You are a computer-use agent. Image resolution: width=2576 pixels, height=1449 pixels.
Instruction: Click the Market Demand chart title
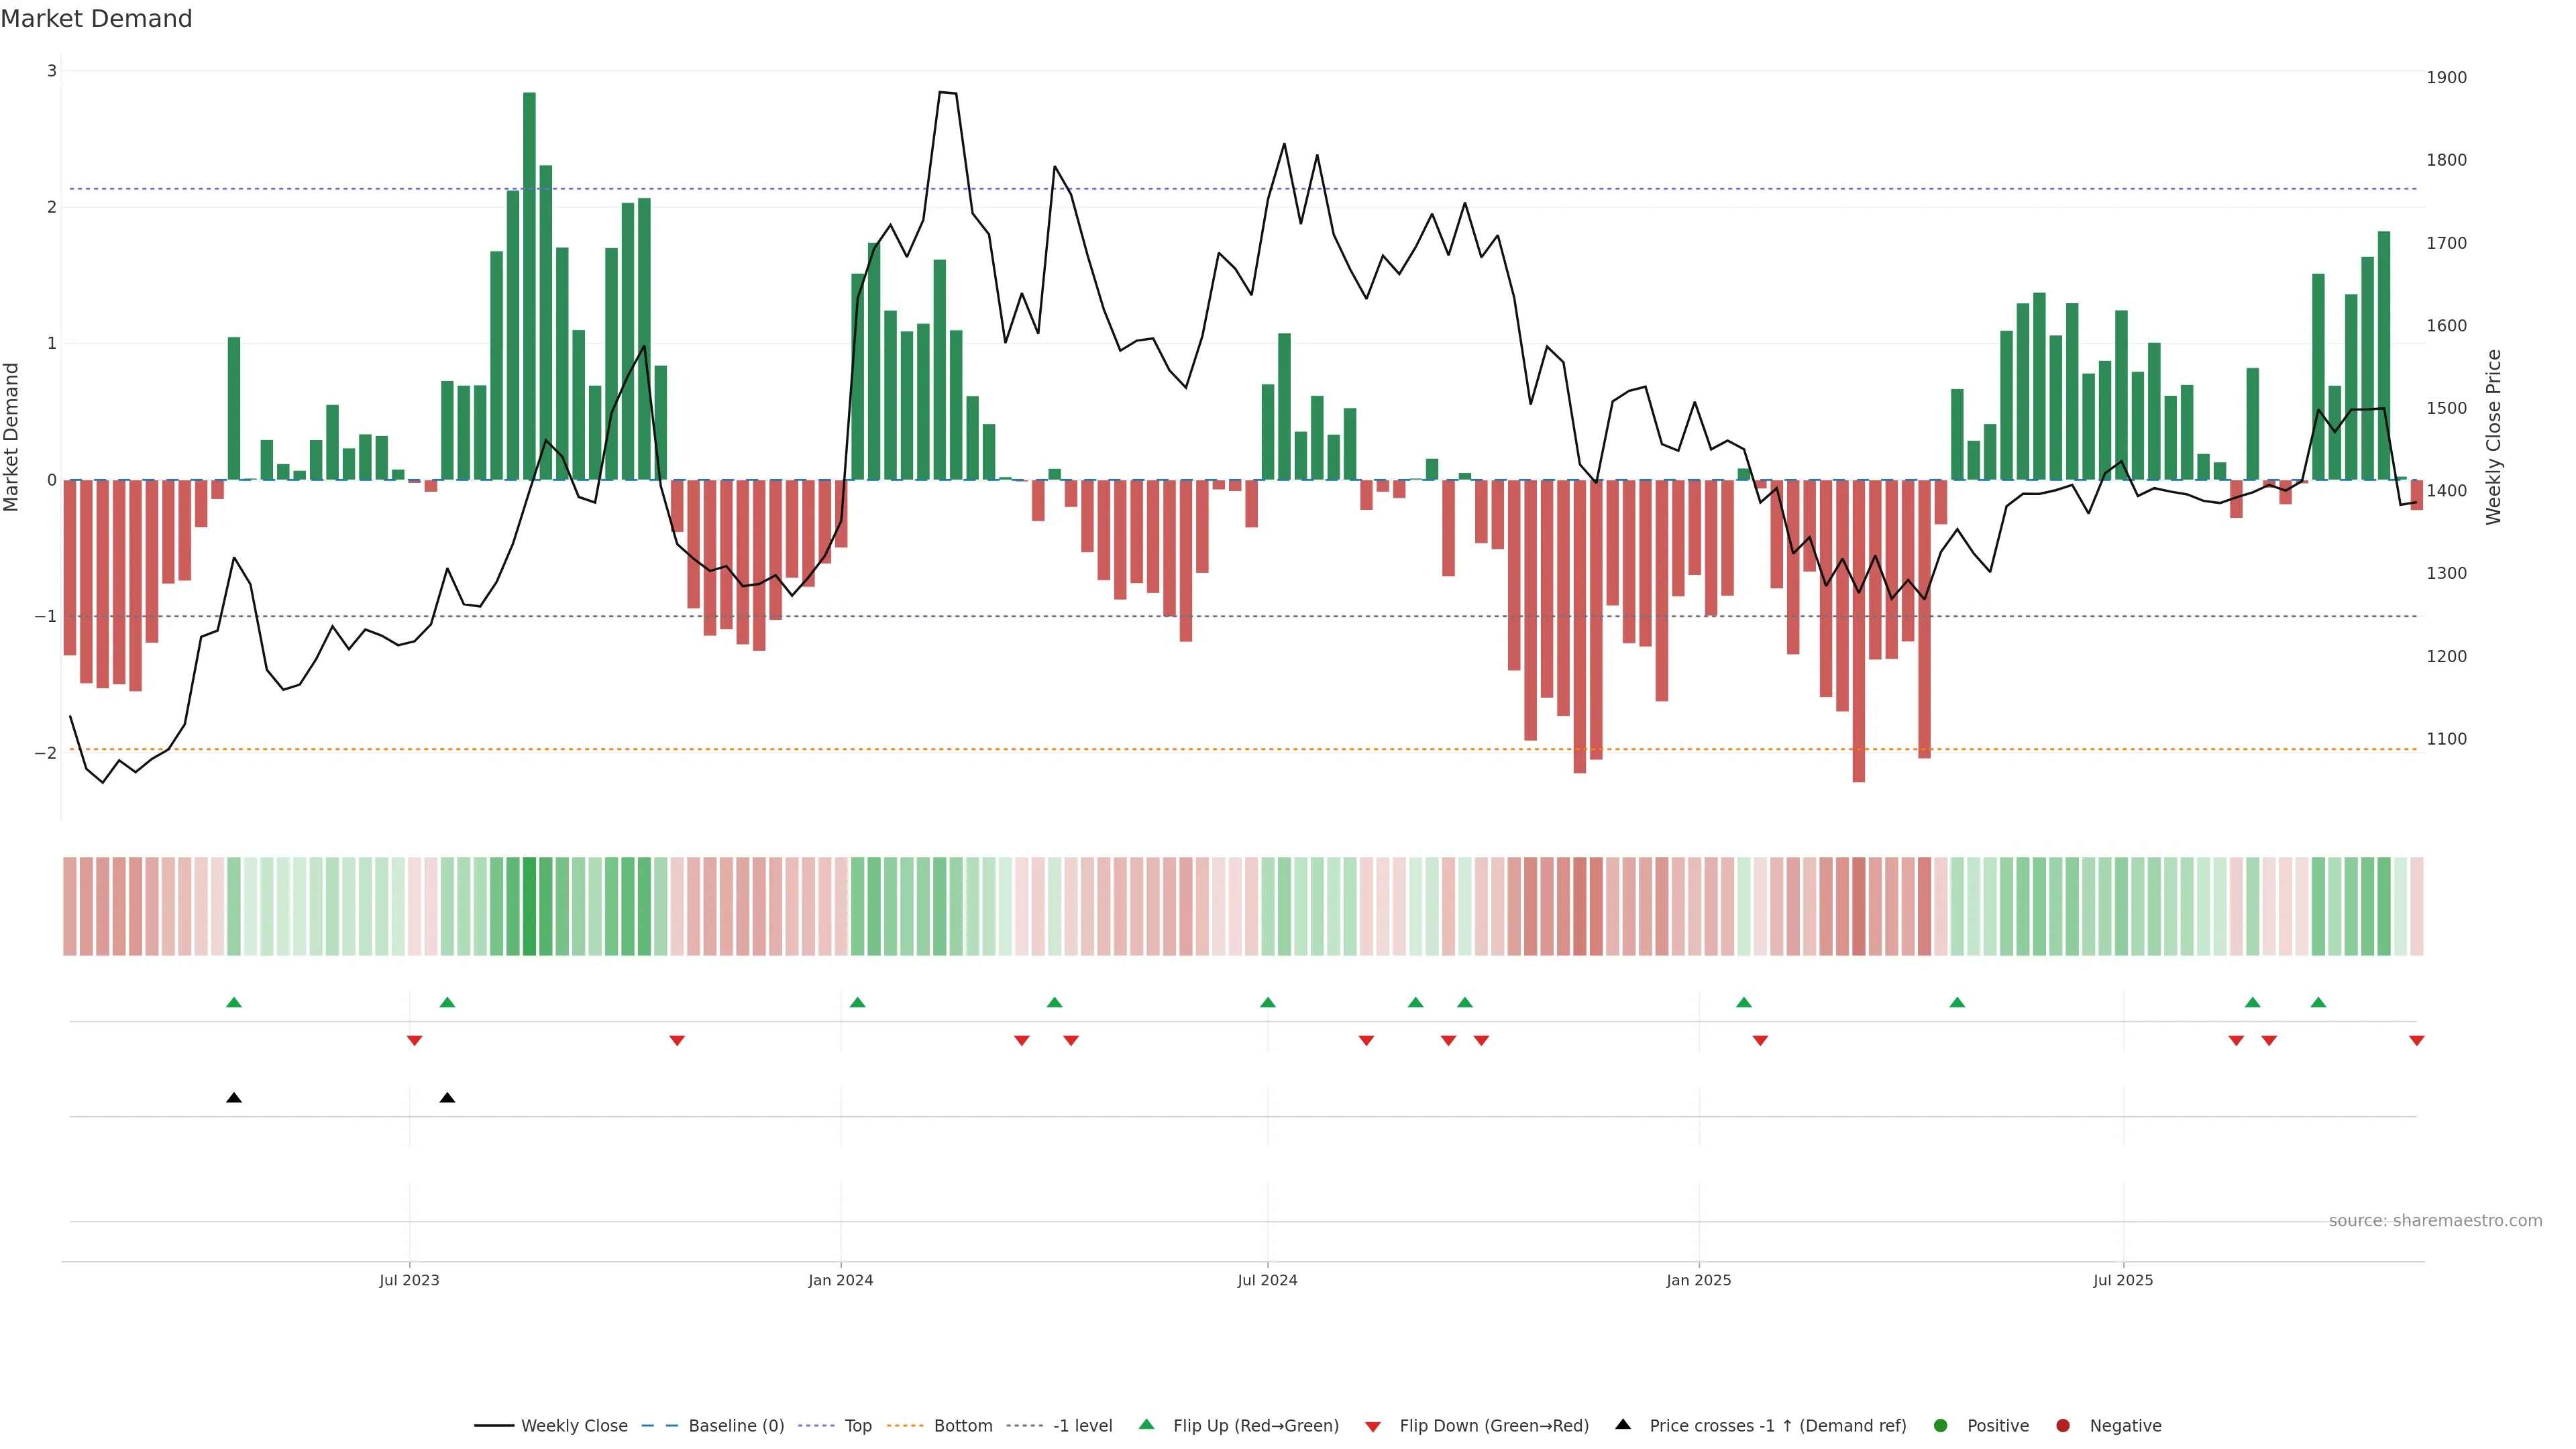(x=97, y=19)
